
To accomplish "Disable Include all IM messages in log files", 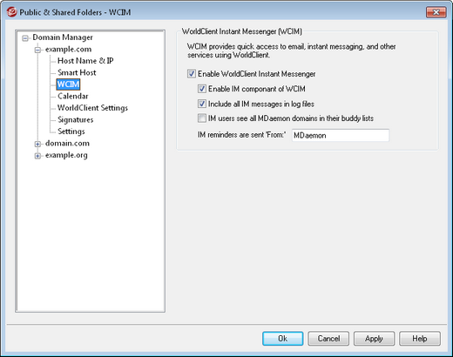I will click(x=202, y=104).
